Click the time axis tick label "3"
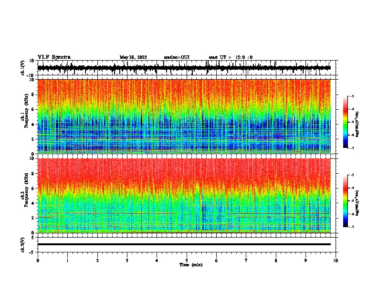 coord(127,261)
